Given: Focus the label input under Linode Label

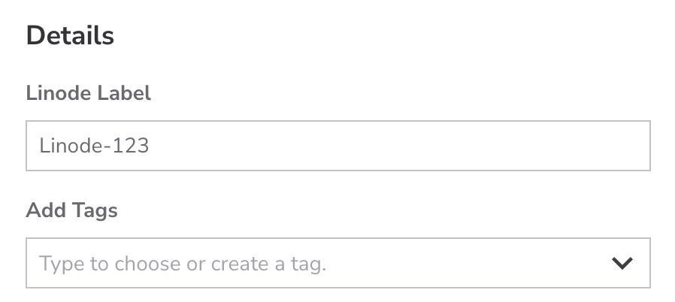Looking at the screenshot, I should 337,146.
